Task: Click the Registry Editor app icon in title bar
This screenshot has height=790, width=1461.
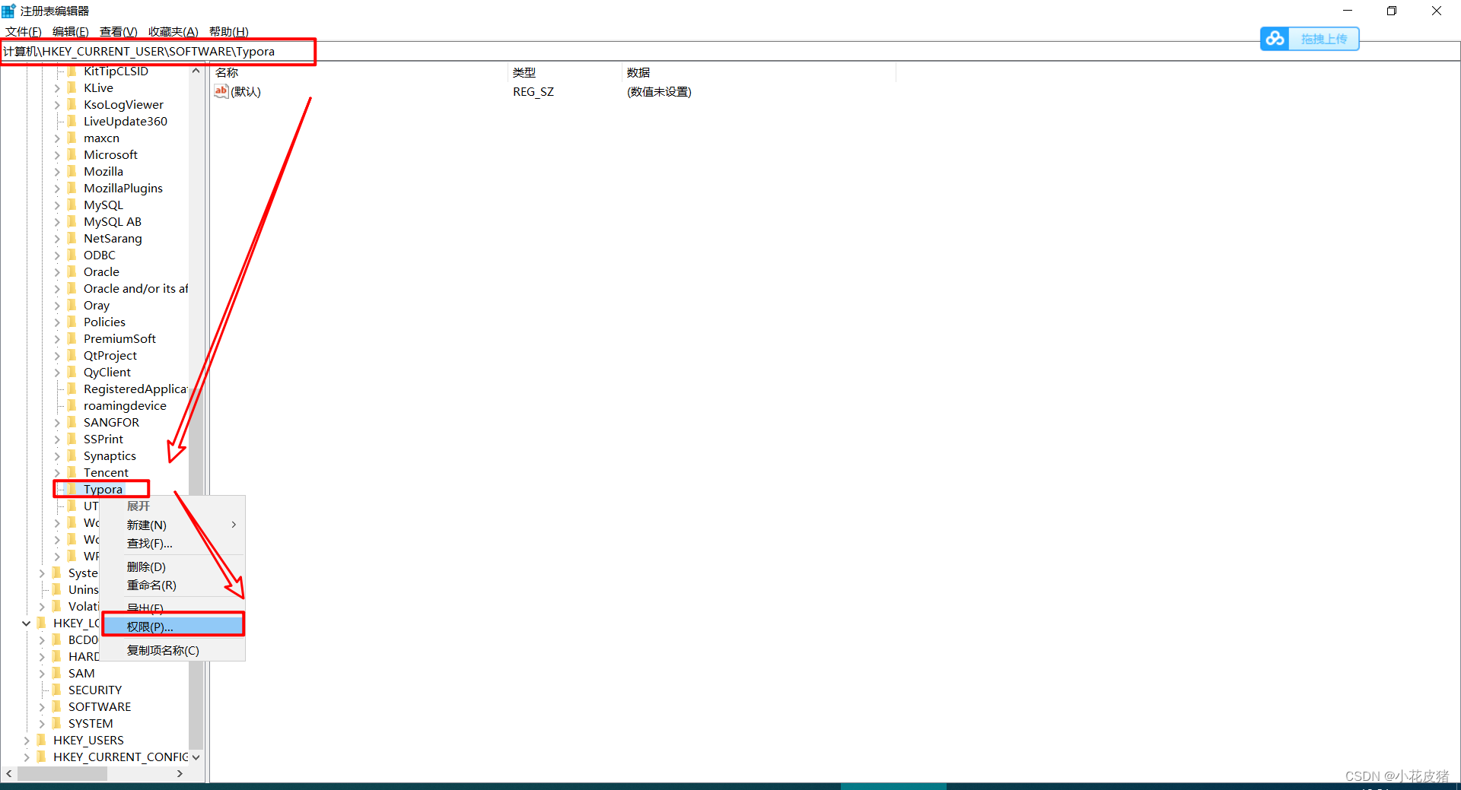Action: point(8,11)
